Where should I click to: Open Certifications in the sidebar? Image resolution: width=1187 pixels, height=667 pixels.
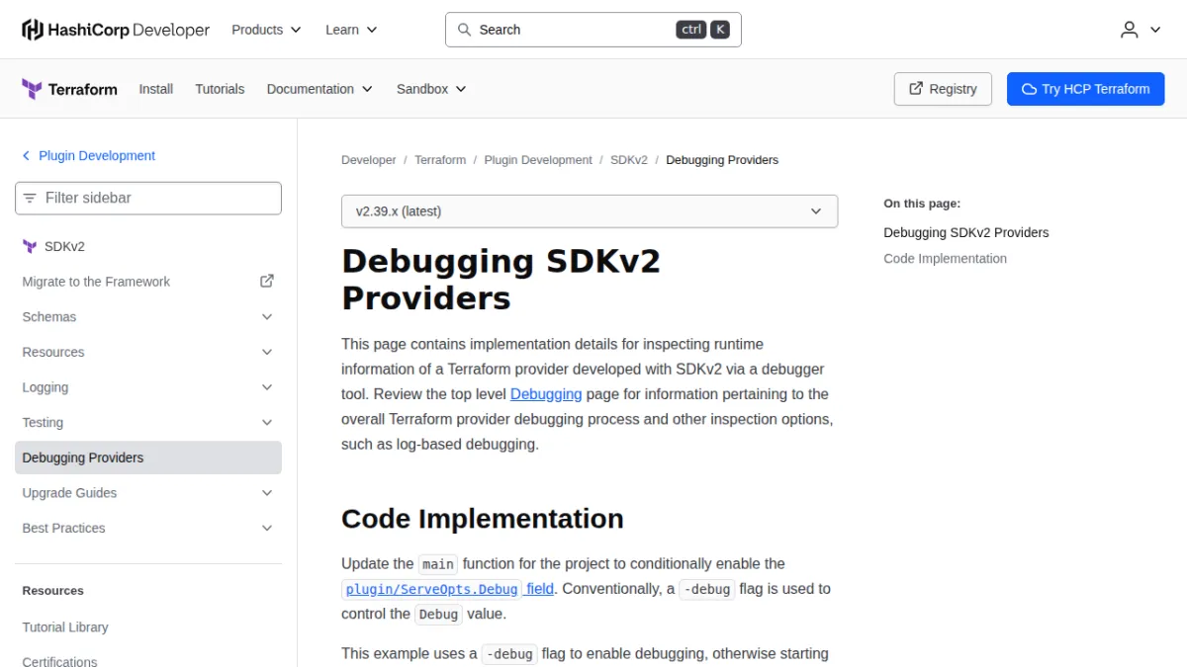point(60,661)
